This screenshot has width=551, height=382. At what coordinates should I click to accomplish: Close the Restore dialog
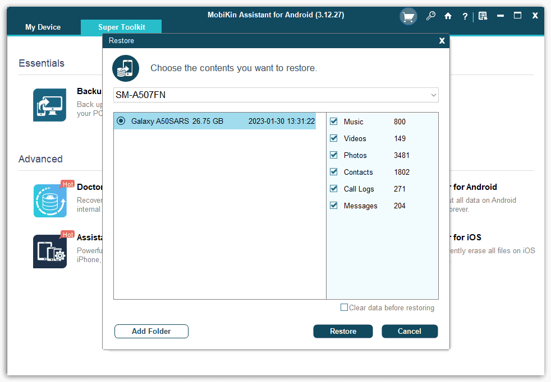[442, 41]
